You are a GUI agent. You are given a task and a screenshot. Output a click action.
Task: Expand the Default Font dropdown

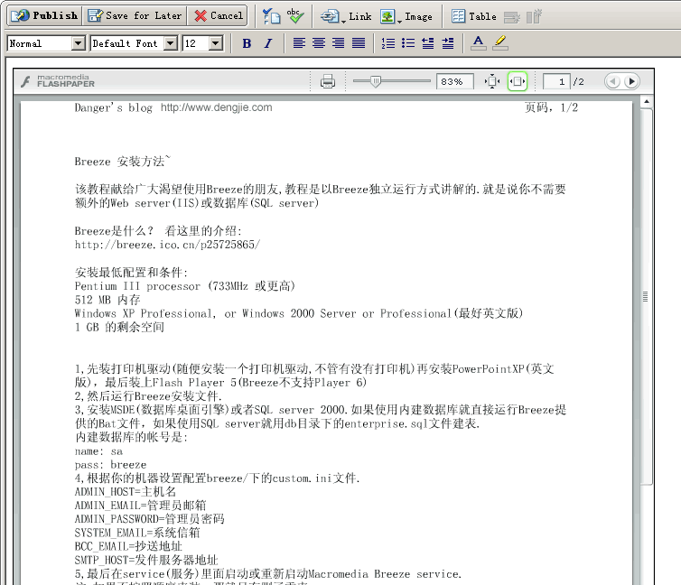[x=171, y=43]
